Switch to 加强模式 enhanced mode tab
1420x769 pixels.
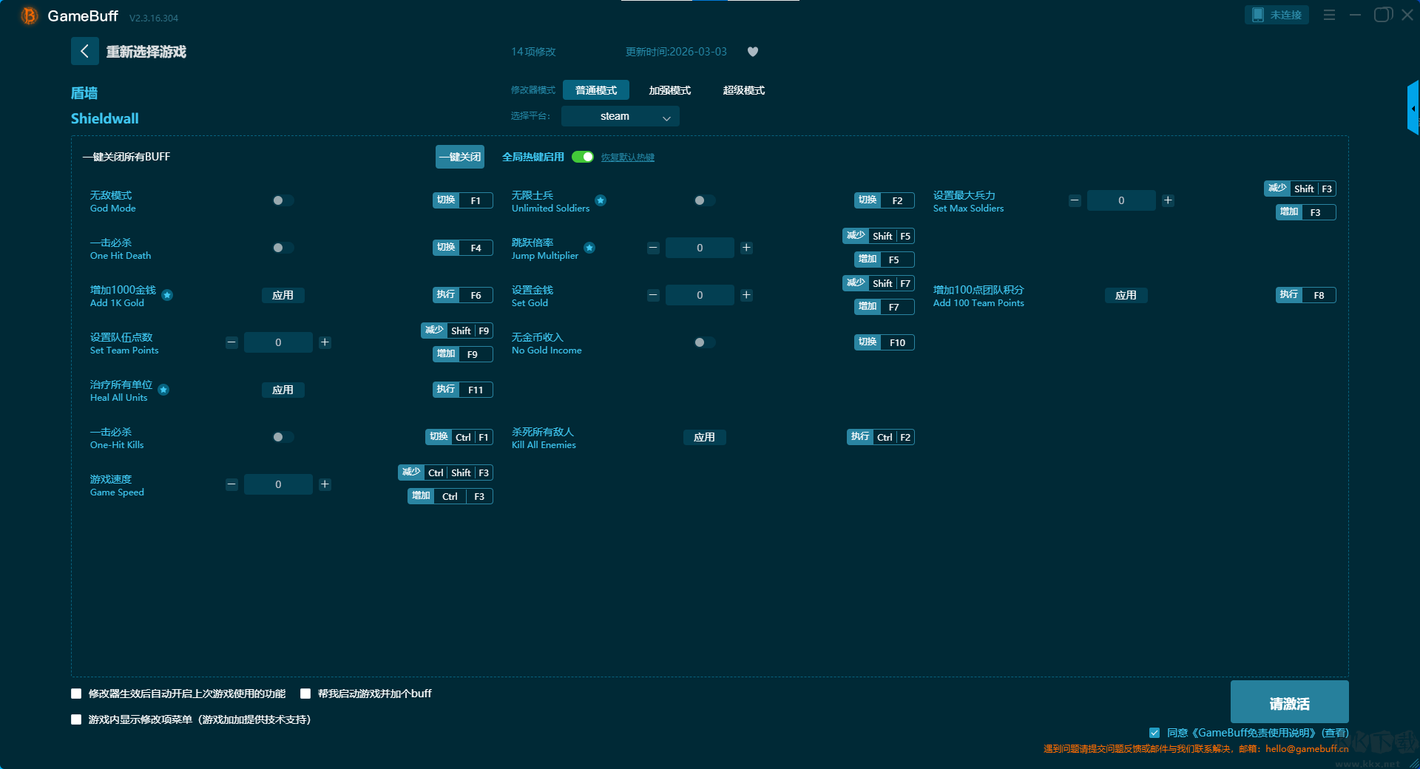669,90
